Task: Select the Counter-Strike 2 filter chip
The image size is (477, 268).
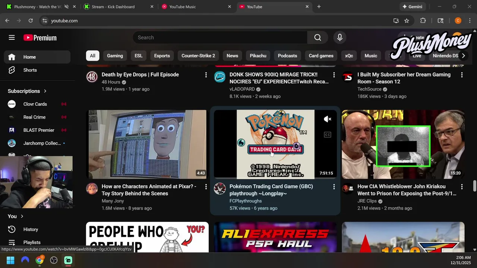Action: tap(198, 56)
